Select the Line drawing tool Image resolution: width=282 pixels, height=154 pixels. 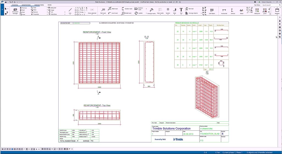point(70,11)
